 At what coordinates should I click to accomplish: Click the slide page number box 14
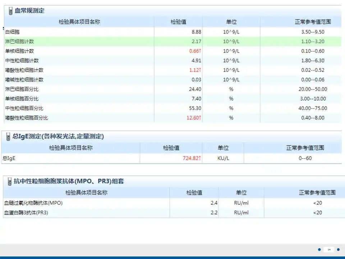(x=329, y=250)
